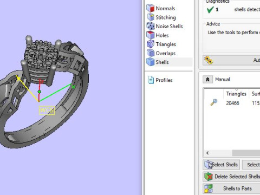The image size is (260, 195).
Task: Click the green checkmark in Diagnostics
Action: click(x=210, y=9)
